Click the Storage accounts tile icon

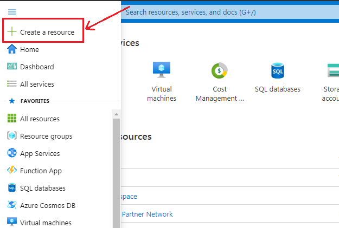click(333, 70)
